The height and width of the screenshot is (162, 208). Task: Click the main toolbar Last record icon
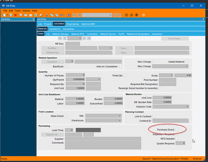[119, 15]
